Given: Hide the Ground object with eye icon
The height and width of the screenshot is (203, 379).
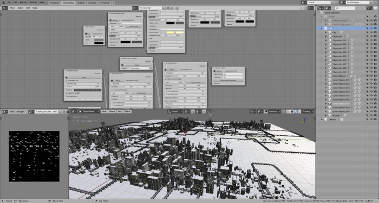Looking at the screenshot, I should (x=371, y=115).
